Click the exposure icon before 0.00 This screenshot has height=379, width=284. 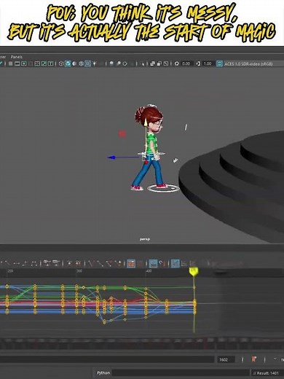pos(177,63)
